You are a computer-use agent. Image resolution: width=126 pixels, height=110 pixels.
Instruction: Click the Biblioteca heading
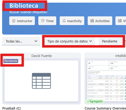pos(24,6)
